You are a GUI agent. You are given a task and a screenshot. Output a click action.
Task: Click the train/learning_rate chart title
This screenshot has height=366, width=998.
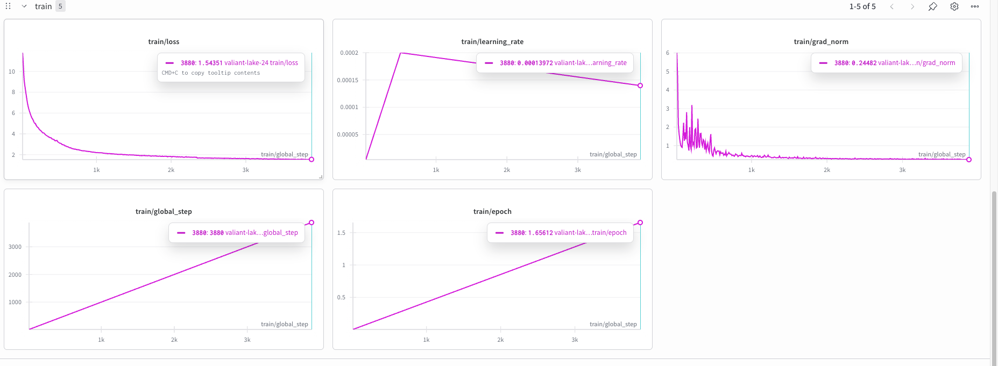click(492, 41)
